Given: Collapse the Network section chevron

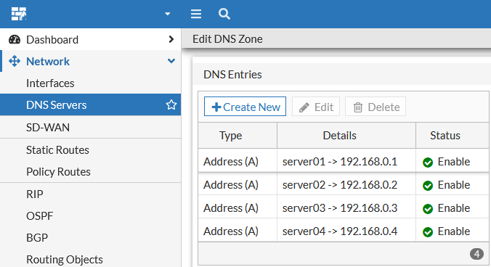Looking at the screenshot, I should coord(171,61).
